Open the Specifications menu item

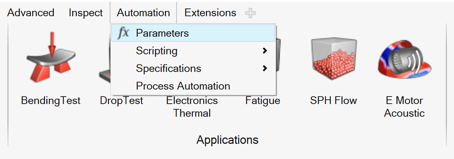(x=168, y=68)
